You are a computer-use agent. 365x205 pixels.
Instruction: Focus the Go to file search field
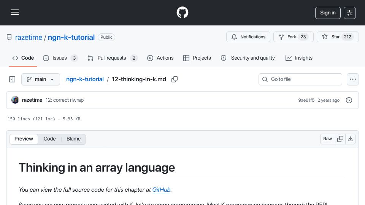click(x=300, y=79)
